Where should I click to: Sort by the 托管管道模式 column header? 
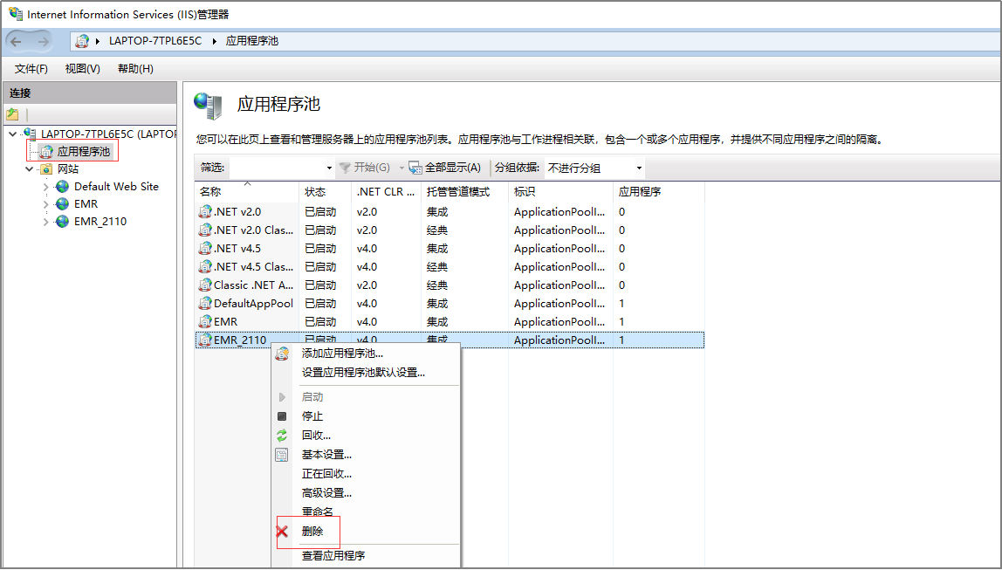[464, 192]
